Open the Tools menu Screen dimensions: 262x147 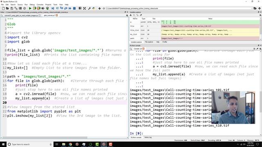pyautogui.click(x=55, y=4)
